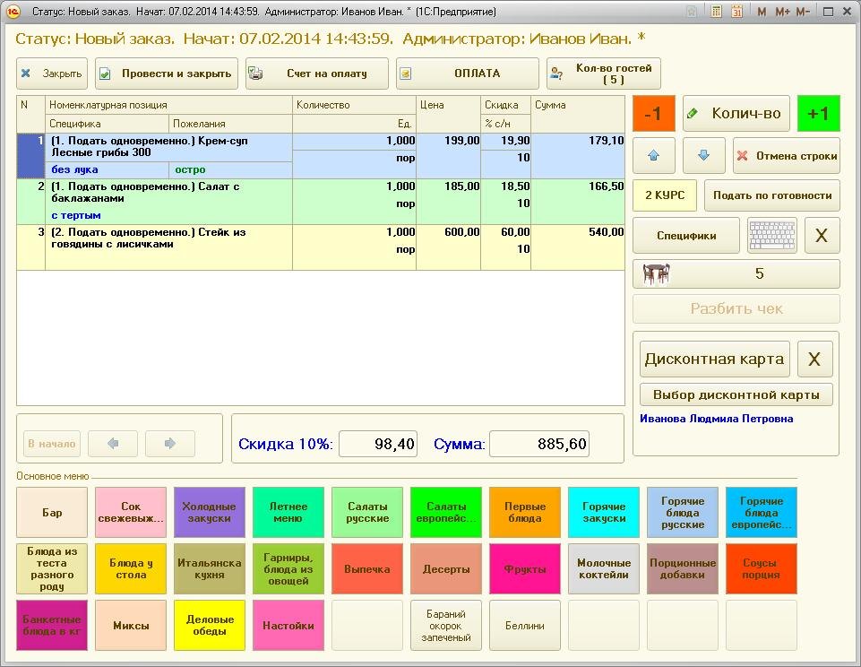The image size is (861, 667).
Task: Open the calendar icon in title bar
Action: (736, 11)
